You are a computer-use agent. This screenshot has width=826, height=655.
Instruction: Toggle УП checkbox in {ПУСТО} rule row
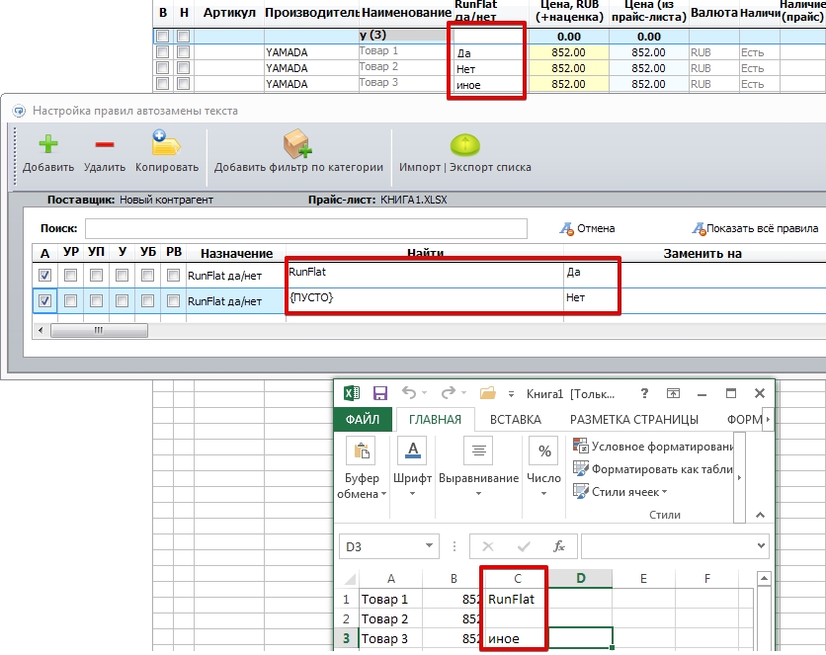pos(96,300)
